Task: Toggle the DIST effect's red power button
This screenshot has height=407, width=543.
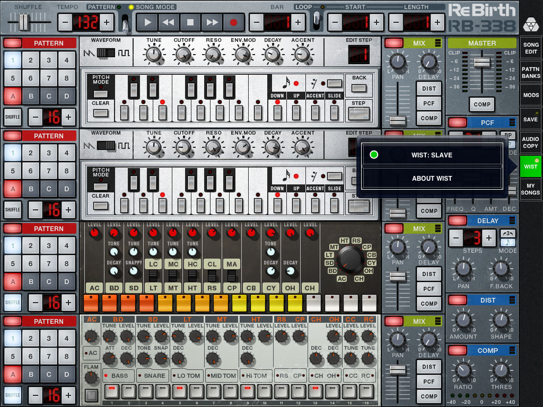Action: coord(457,300)
